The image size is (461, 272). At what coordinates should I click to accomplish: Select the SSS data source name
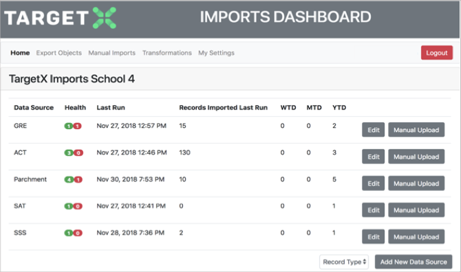[20, 233]
